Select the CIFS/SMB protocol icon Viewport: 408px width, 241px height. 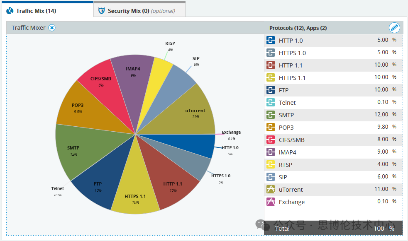(271, 140)
